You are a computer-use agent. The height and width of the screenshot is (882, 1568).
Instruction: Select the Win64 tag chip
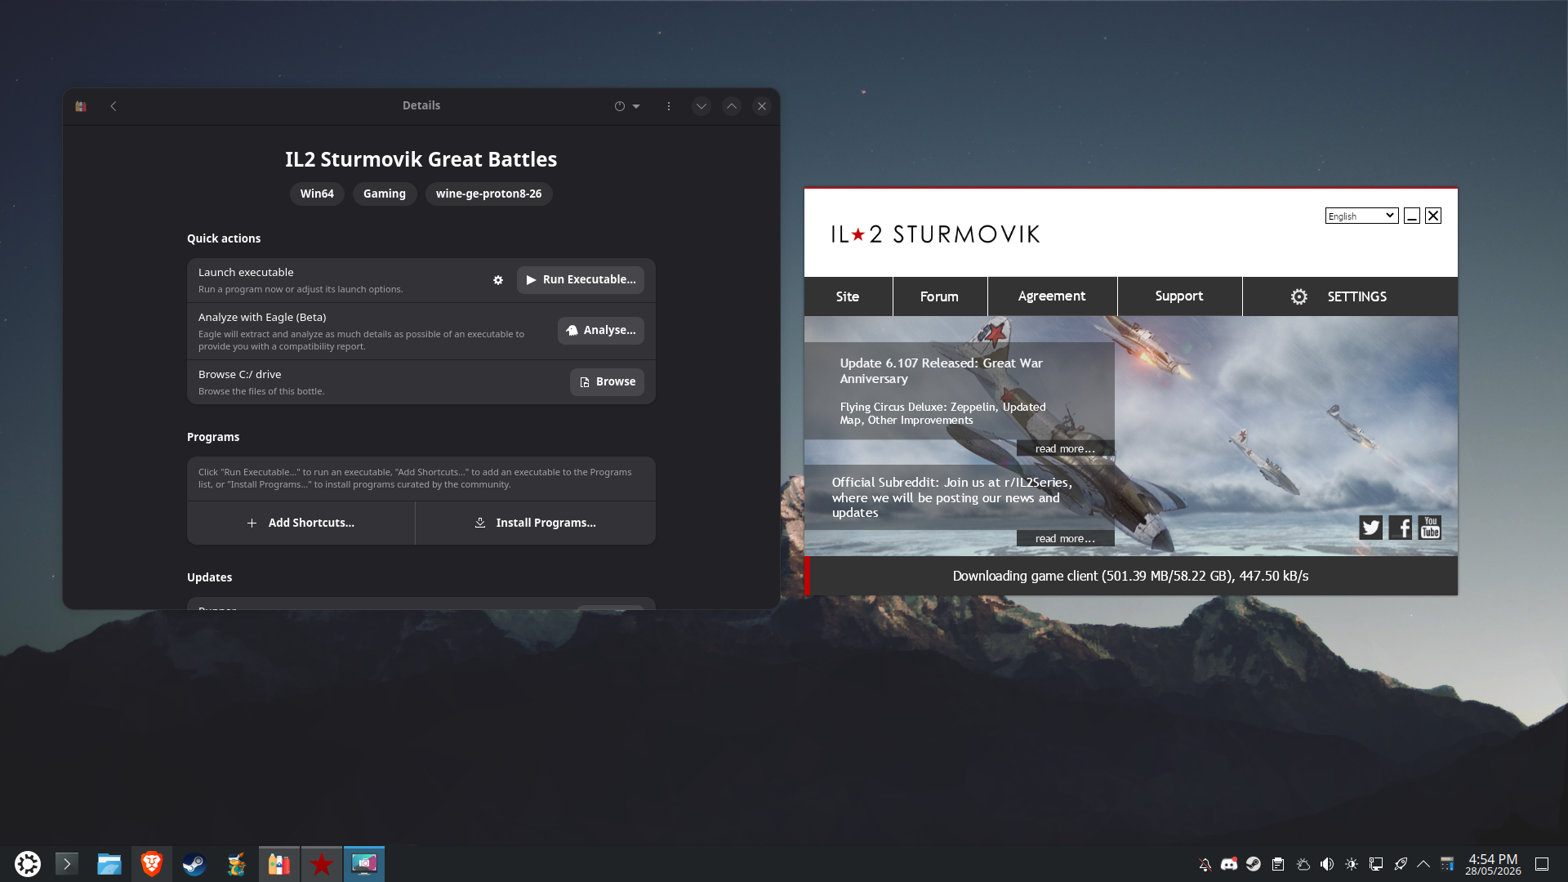click(317, 194)
